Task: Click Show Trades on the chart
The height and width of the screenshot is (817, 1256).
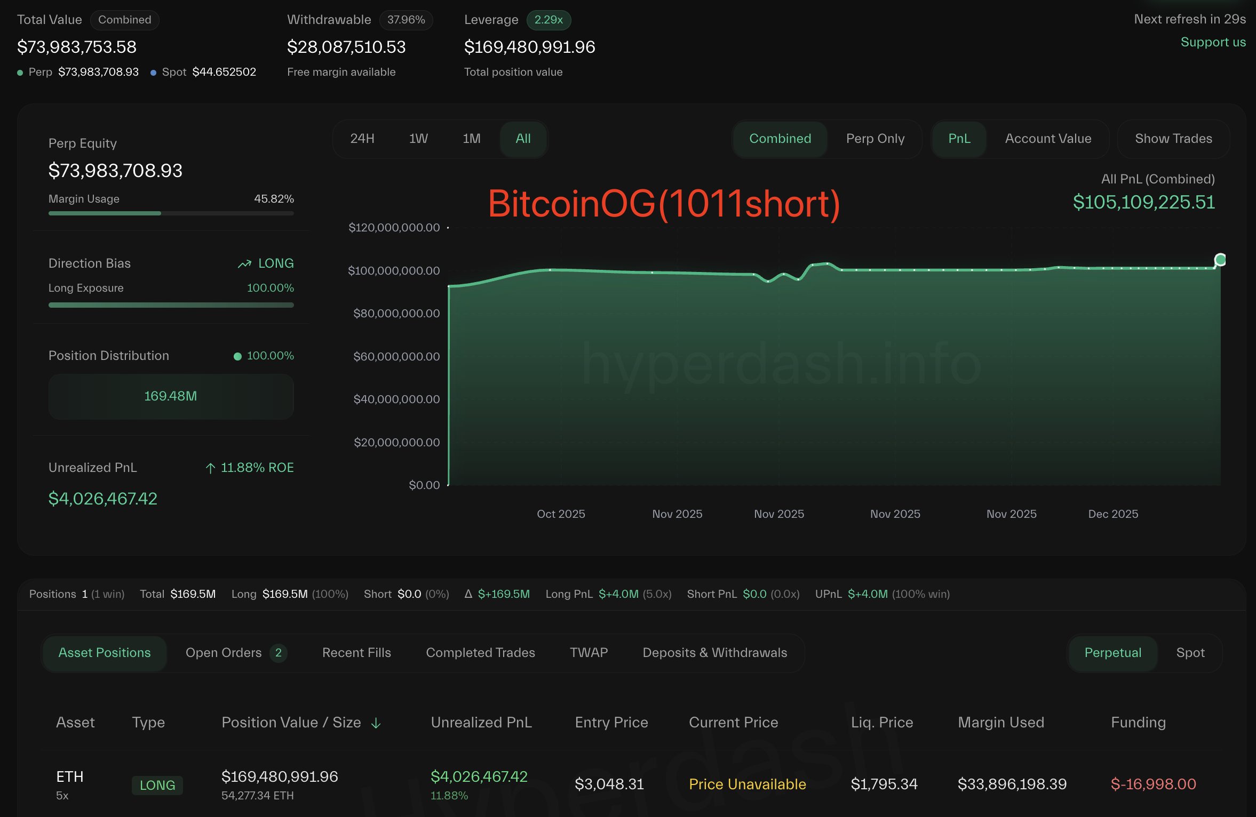Action: 1174,139
